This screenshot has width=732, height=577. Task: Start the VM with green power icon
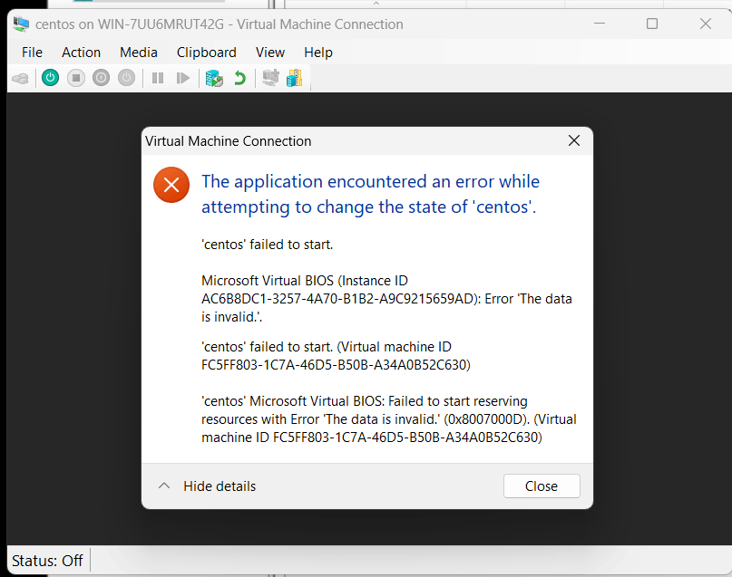coord(51,77)
